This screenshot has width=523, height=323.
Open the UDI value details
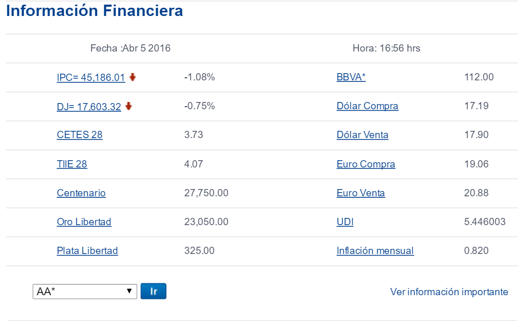pos(344,222)
